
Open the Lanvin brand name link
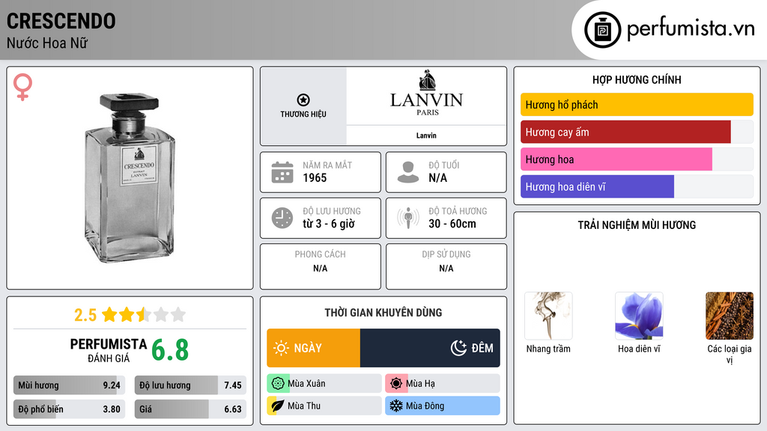pyautogui.click(x=426, y=135)
